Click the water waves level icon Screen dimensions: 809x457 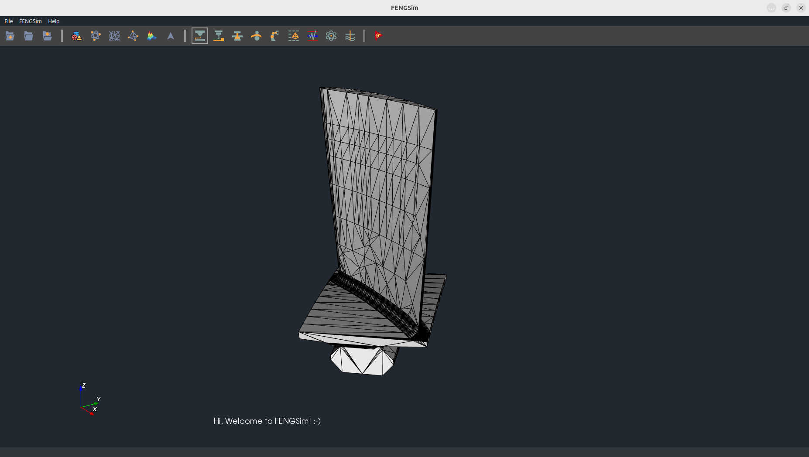tap(350, 36)
